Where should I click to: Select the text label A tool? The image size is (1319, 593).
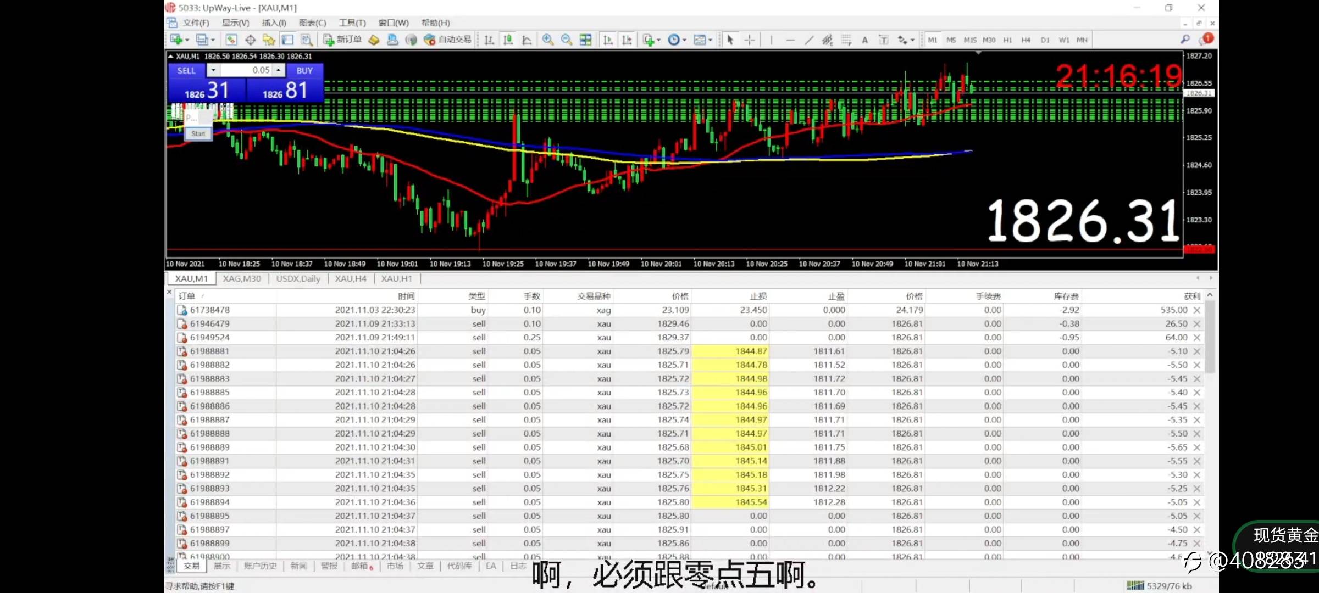point(864,40)
